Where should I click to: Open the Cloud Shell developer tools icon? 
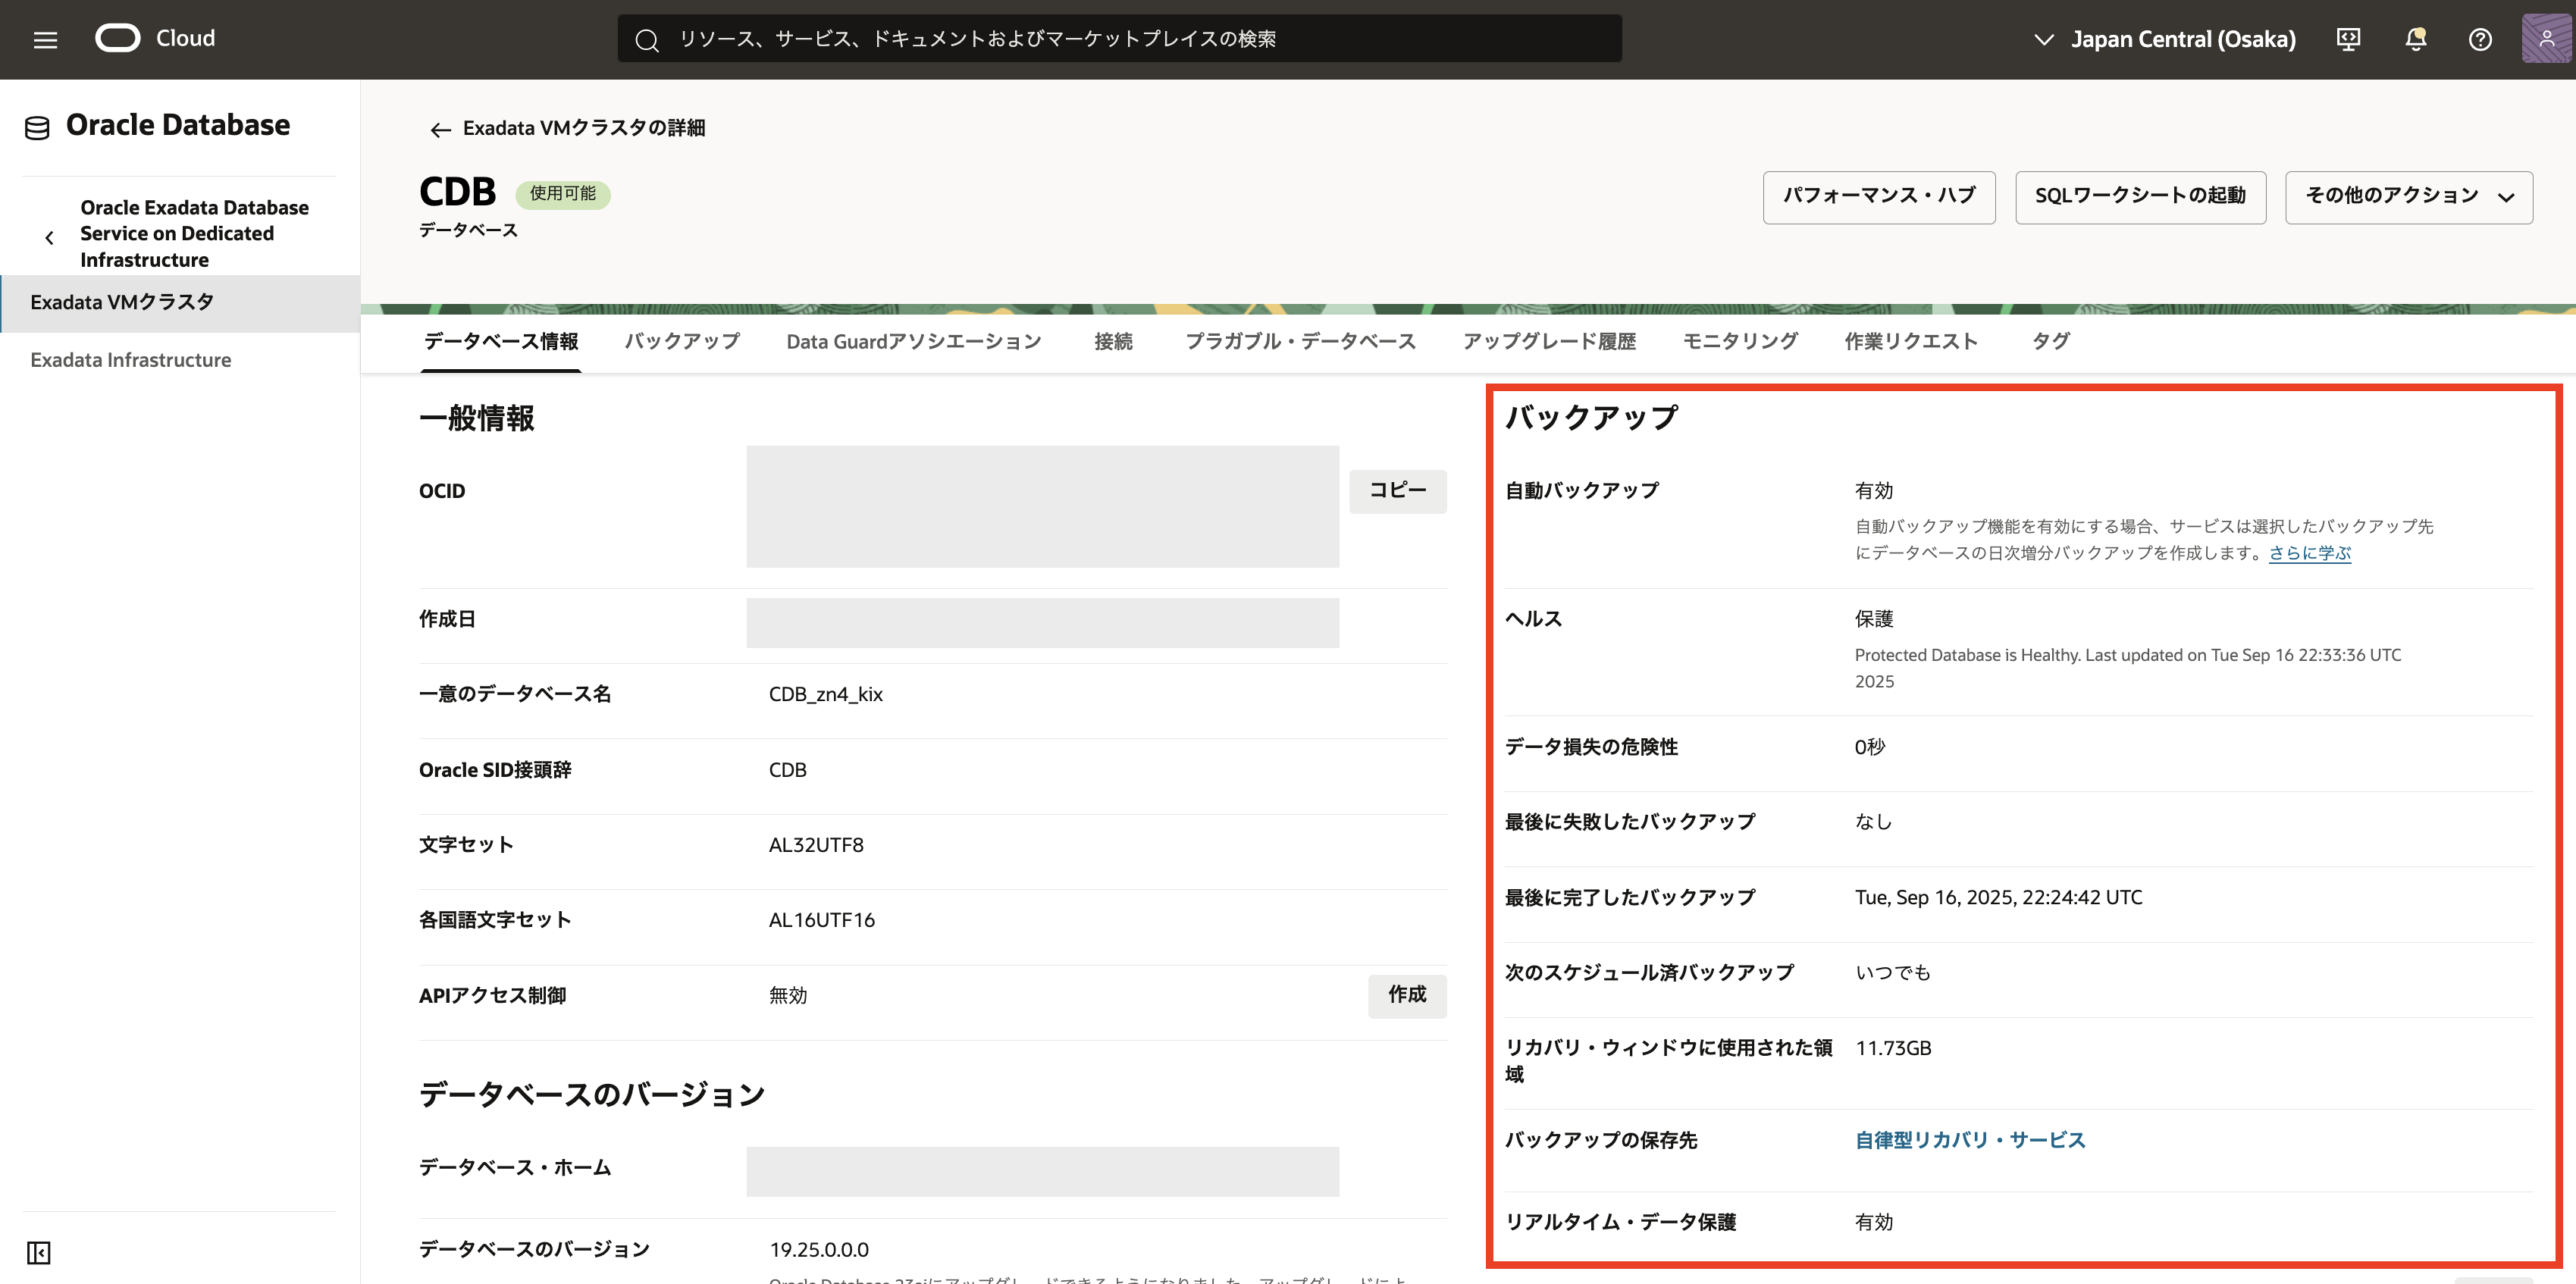click(x=2347, y=39)
